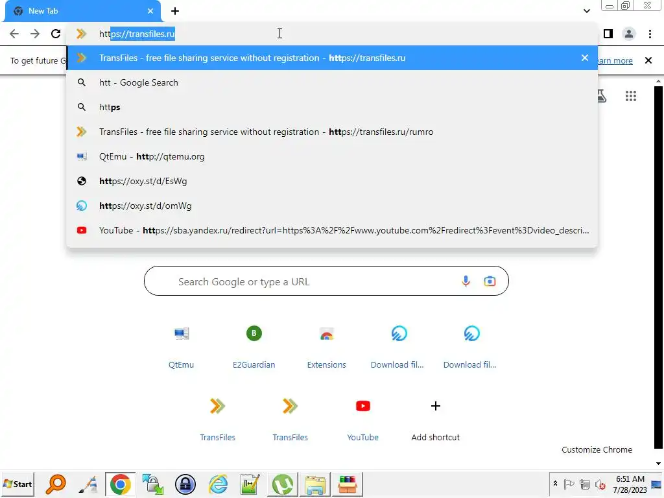Open the Windows Start menu
Viewport: 664px width, 498px height.
18,484
